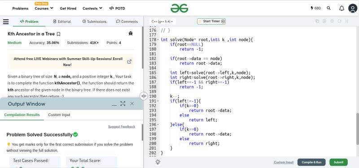Image resolution: width=359 pixels, height=168 pixels.
Task: Click the editor import file icon
Action: coord(324,21)
